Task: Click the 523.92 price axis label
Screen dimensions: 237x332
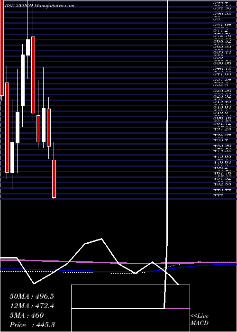Action: [x=223, y=96]
